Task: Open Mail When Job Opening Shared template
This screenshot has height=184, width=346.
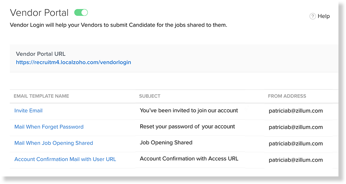Action: coord(54,143)
